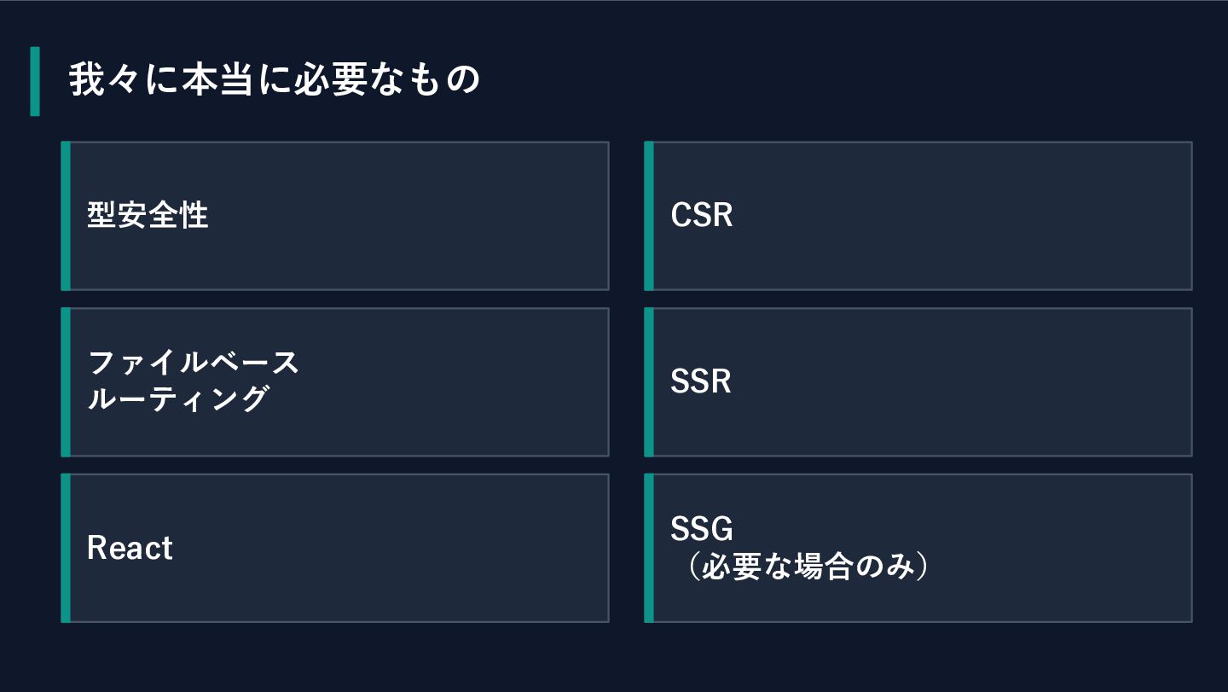Click the green edge of the 型安全性 card
The width and height of the screenshot is (1228, 692).
66,216
